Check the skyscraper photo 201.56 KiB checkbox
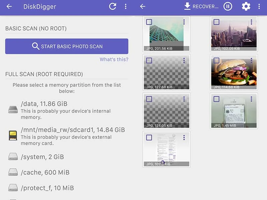This screenshot has height=200, width=267. coord(149,22)
